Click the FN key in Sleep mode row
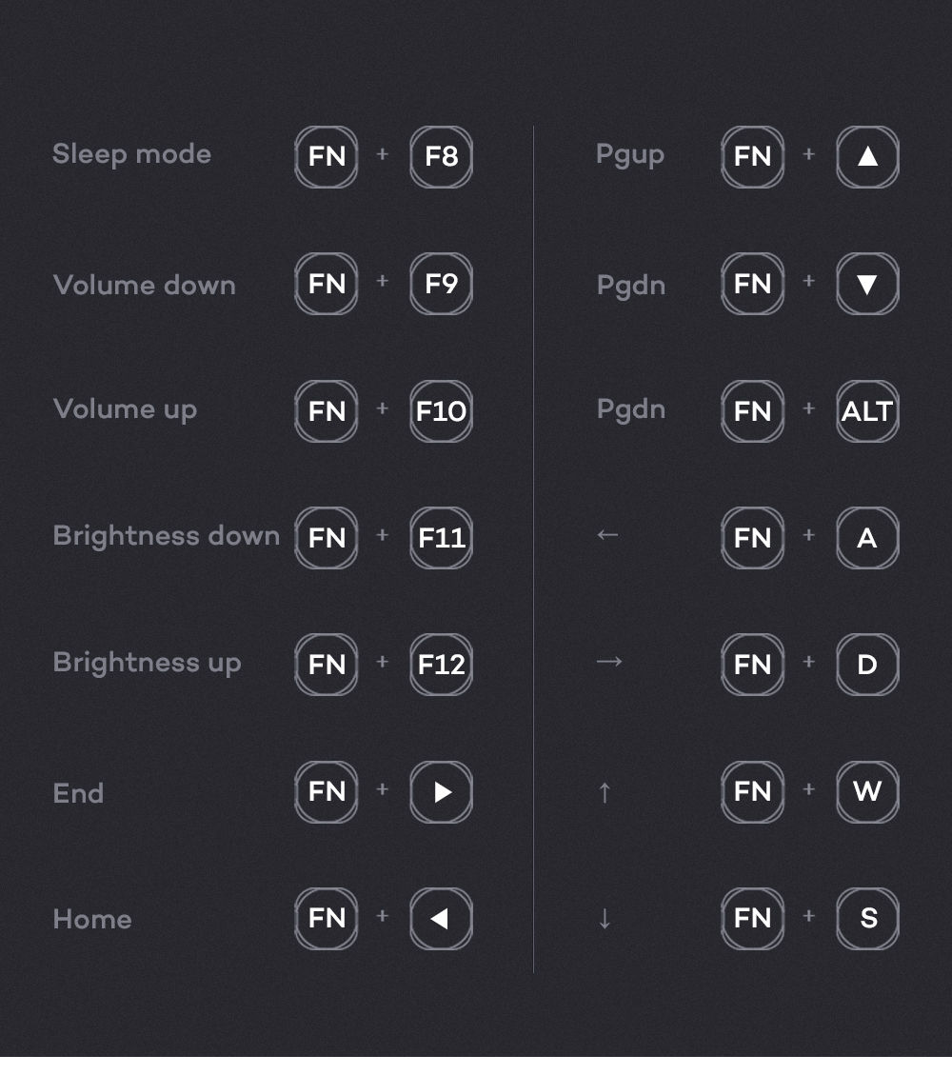952x1075 pixels. tap(327, 157)
